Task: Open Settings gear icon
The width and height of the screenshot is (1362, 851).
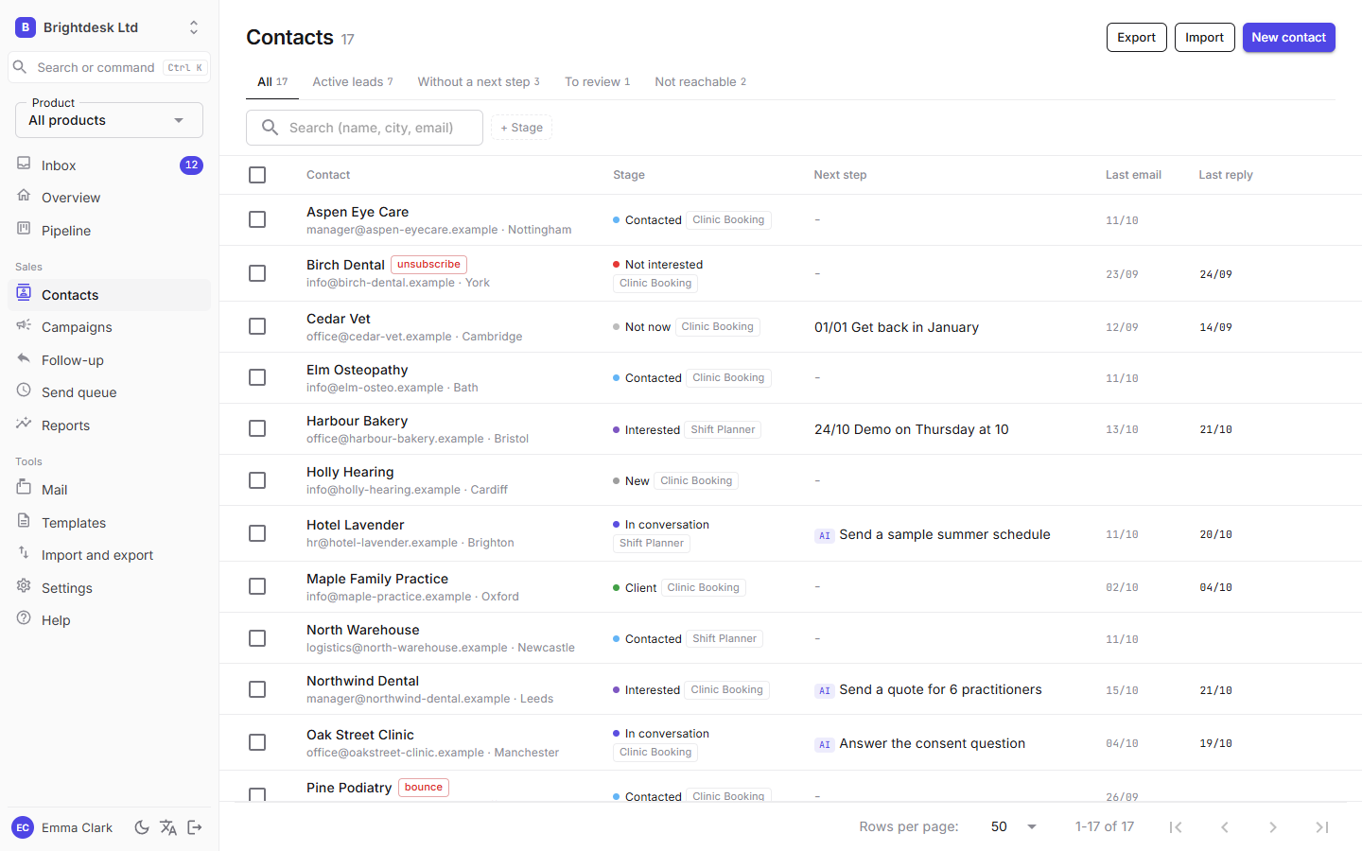Action: click(24, 586)
